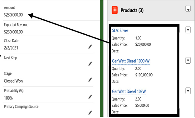This screenshot has width=195, height=118.
Task: Edit Primary Campaign Source pencil icon
Action: point(90,113)
